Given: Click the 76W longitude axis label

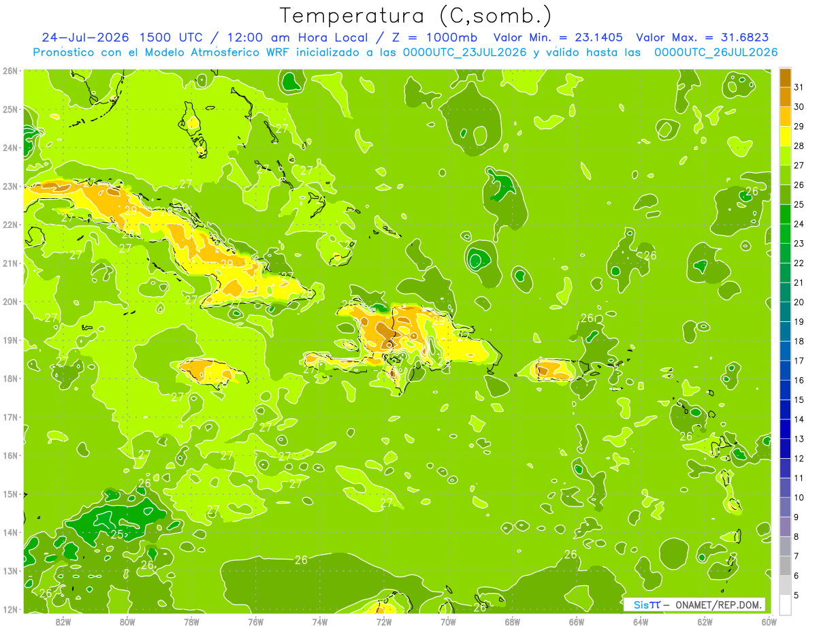Looking at the screenshot, I should click(255, 621).
